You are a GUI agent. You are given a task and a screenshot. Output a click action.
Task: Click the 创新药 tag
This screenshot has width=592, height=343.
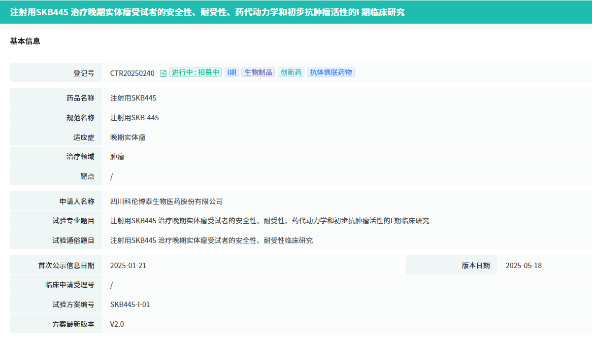(x=291, y=72)
